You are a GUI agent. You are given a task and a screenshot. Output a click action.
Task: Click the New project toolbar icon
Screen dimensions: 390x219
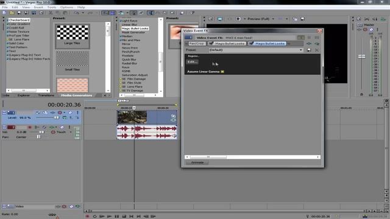4,13
